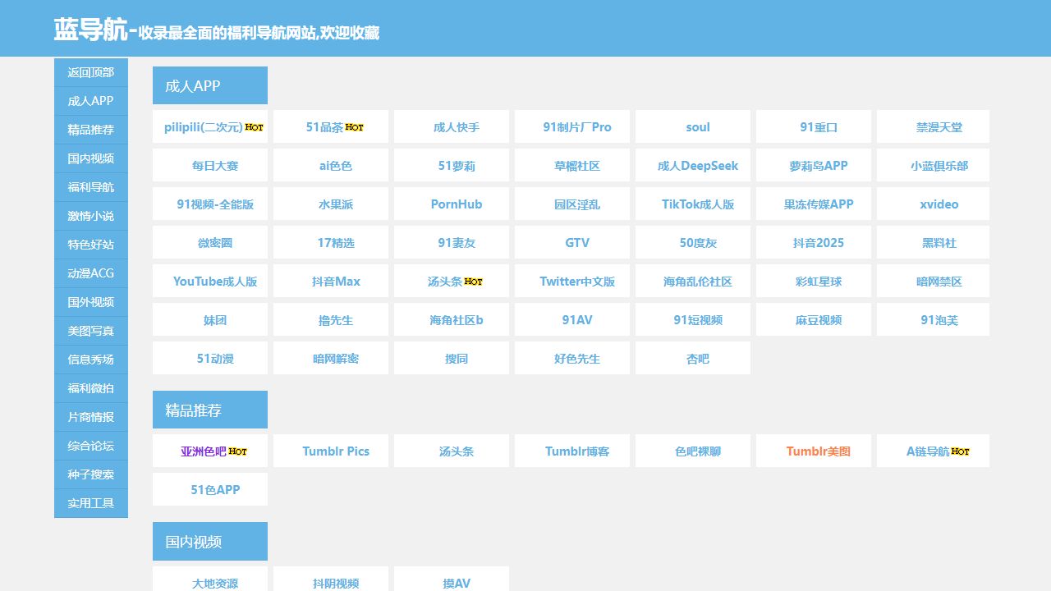Jump to 精品推荐 via the sidebar

coord(91,130)
